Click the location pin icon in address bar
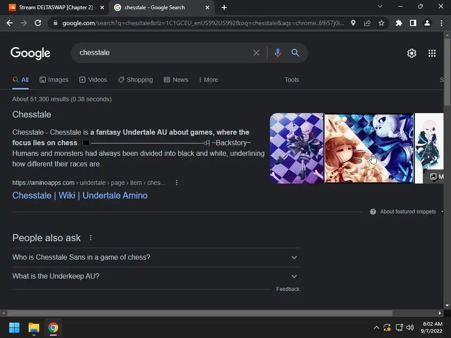Screen dimensions: 451x338 click(x=353, y=23)
